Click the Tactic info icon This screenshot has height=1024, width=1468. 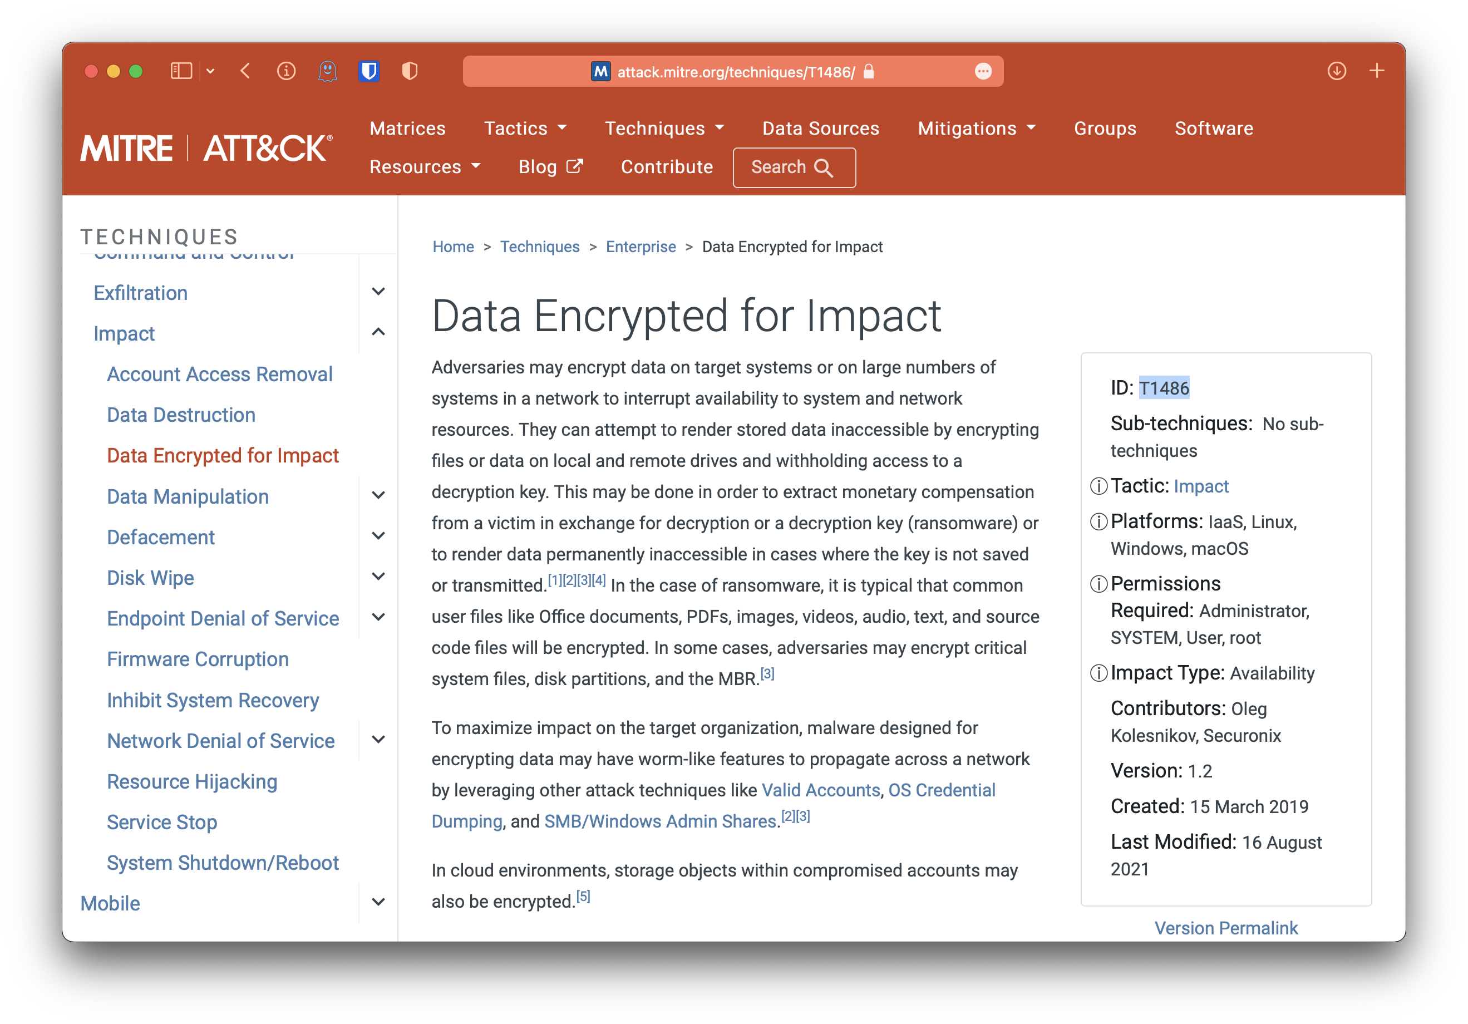click(x=1098, y=487)
